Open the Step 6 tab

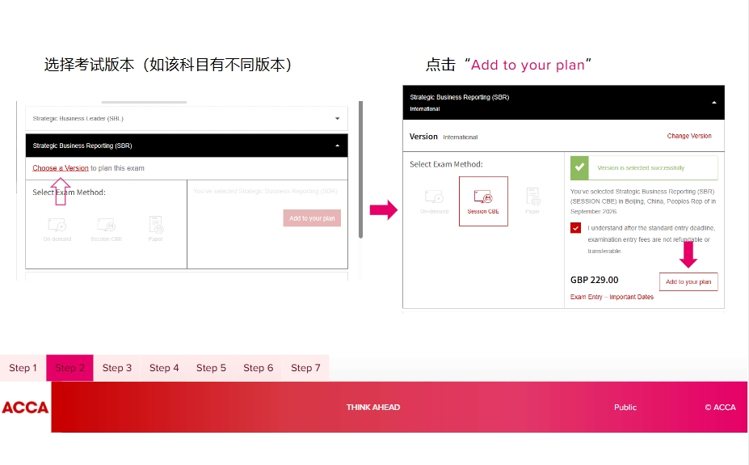pos(258,368)
